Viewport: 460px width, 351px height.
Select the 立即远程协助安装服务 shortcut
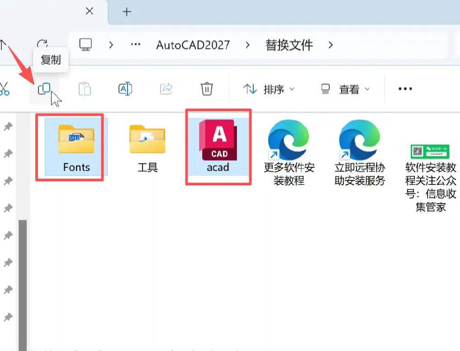click(x=360, y=152)
